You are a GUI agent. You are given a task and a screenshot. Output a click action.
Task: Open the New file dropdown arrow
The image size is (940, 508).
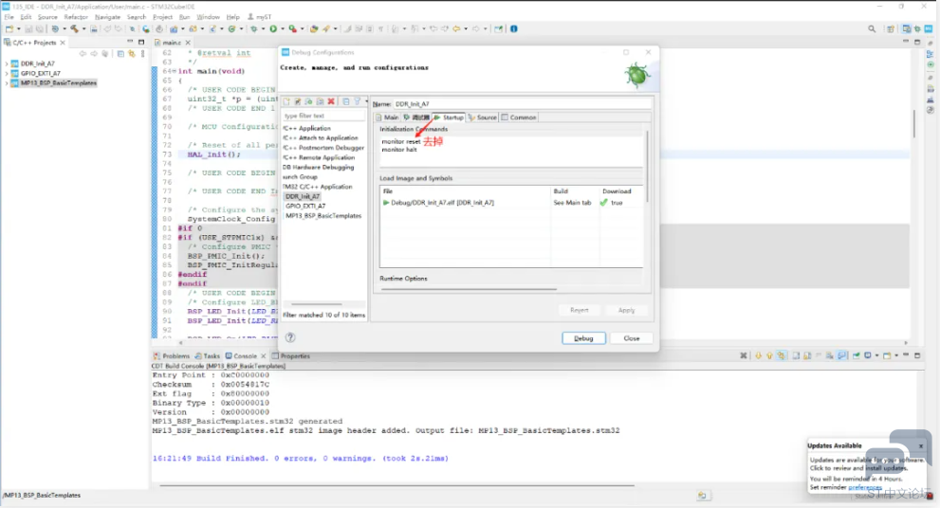[x=19, y=28]
